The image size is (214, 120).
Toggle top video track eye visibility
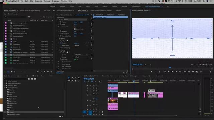click(97, 85)
